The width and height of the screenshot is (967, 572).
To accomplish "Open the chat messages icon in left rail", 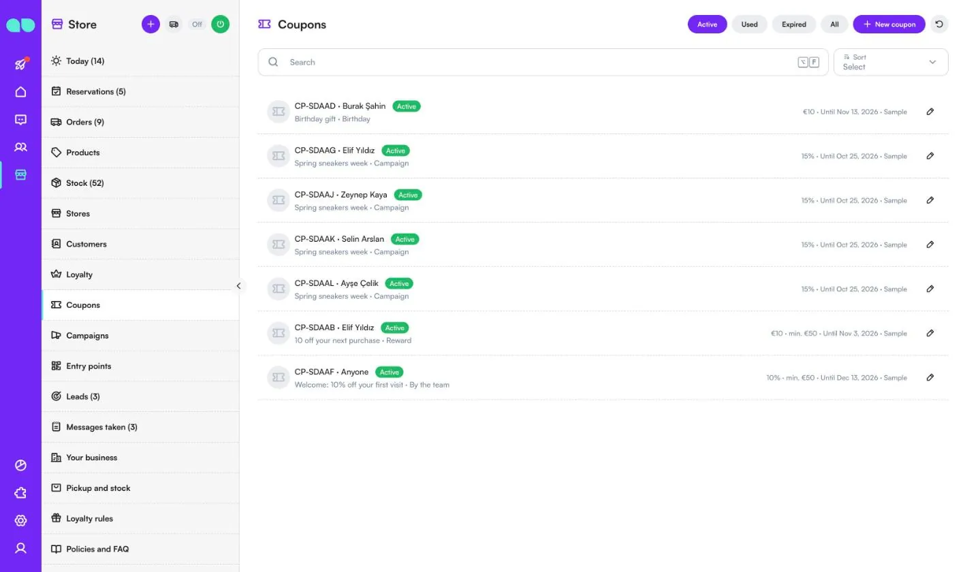I will tap(20, 120).
